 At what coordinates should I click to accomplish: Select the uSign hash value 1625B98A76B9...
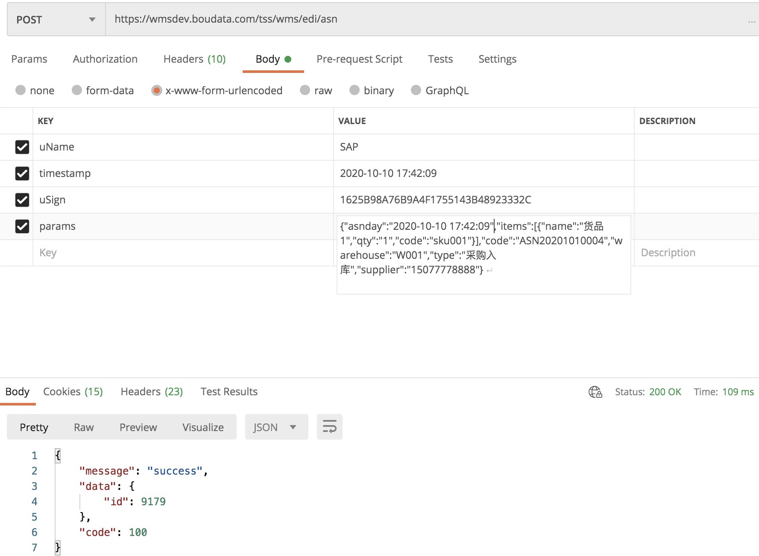(x=484, y=200)
